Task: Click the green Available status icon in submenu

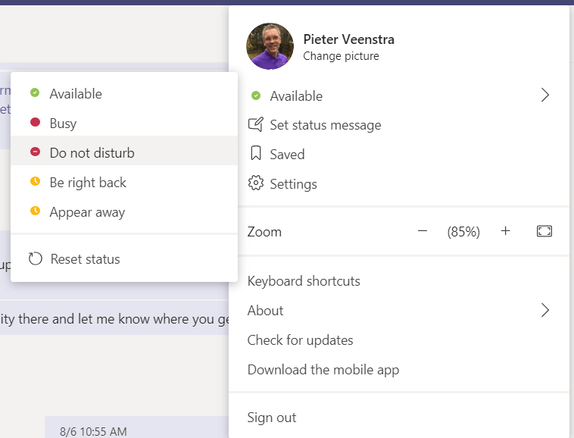Action: click(35, 92)
